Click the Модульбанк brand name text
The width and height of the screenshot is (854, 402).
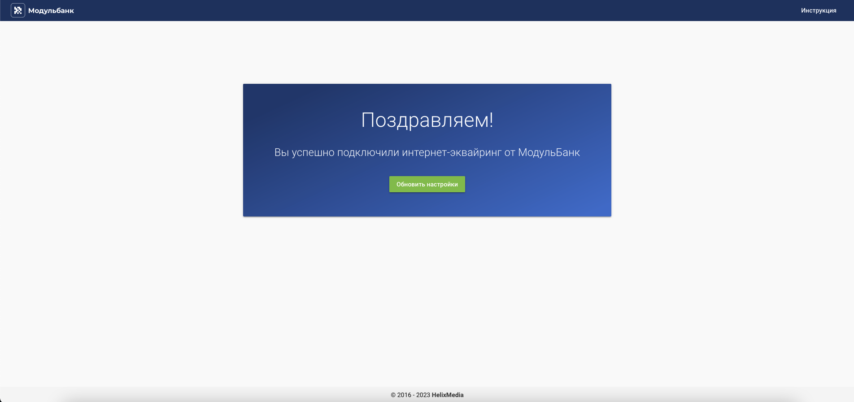click(51, 11)
